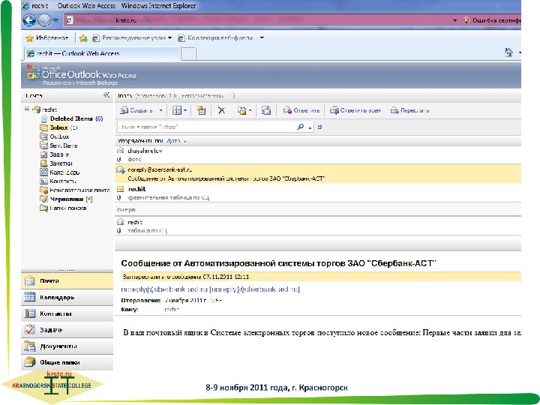Click the Office Outlook Web Access logo
Viewport: 540px width, 405px height.
click(x=82, y=75)
